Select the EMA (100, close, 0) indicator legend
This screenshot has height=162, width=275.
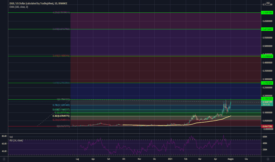point(19,7)
